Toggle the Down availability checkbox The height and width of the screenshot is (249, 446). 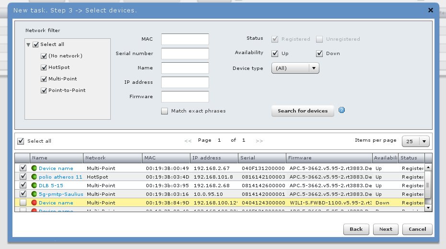(x=319, y=53)
